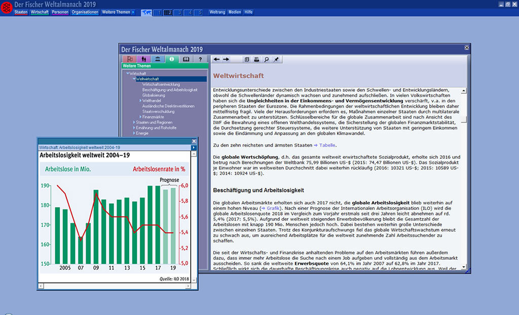Follow the Grafik link
The width and height of the screenshot is (519, 315).
tap(273, 208)
